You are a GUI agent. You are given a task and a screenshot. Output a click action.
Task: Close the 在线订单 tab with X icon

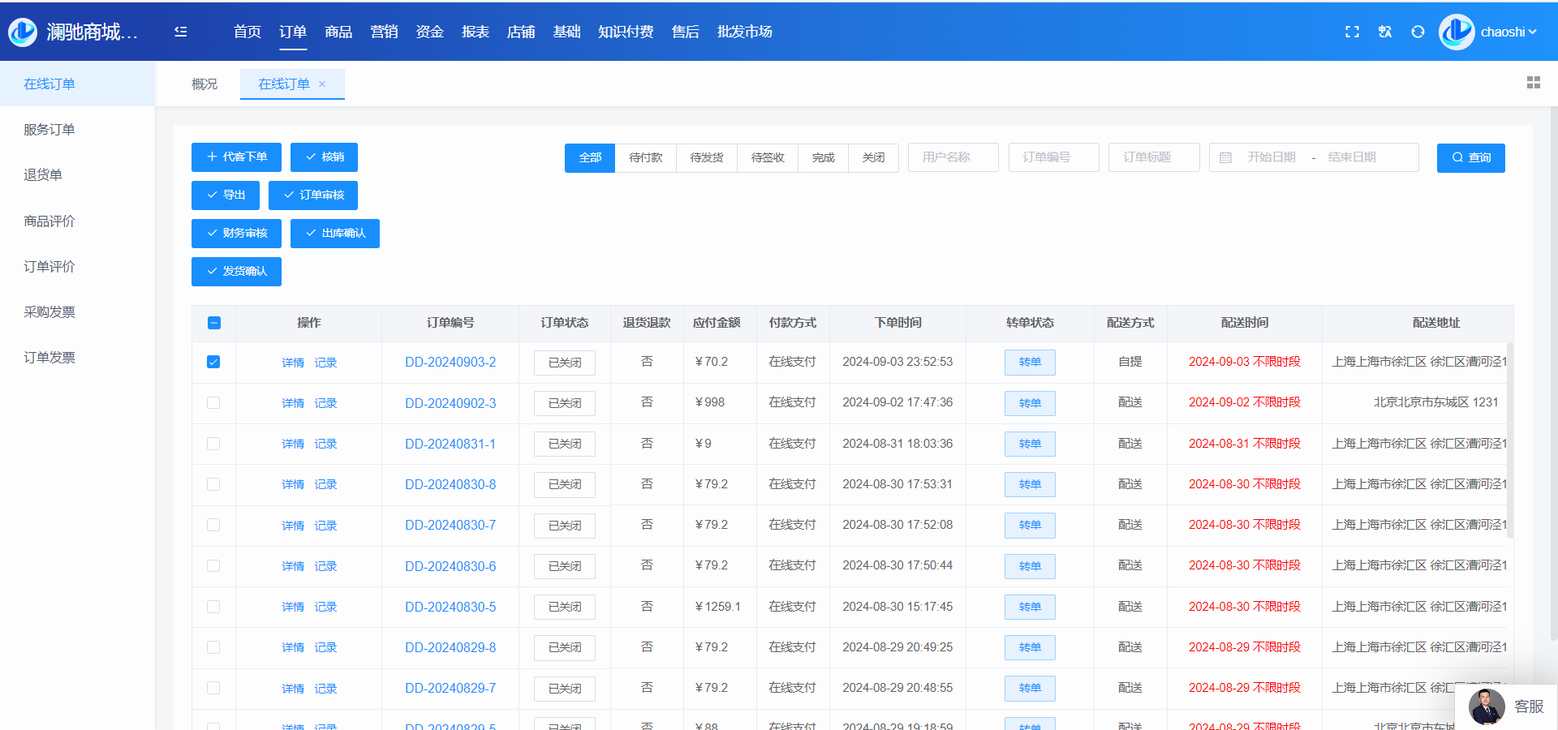322,84
